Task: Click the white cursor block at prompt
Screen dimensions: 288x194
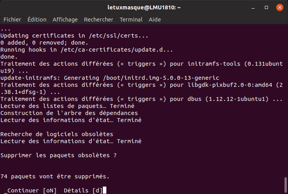Action: point(104,190)
